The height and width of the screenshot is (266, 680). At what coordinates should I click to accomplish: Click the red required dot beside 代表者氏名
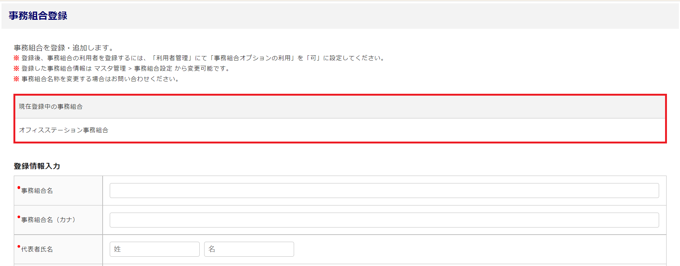coord(19,246)
